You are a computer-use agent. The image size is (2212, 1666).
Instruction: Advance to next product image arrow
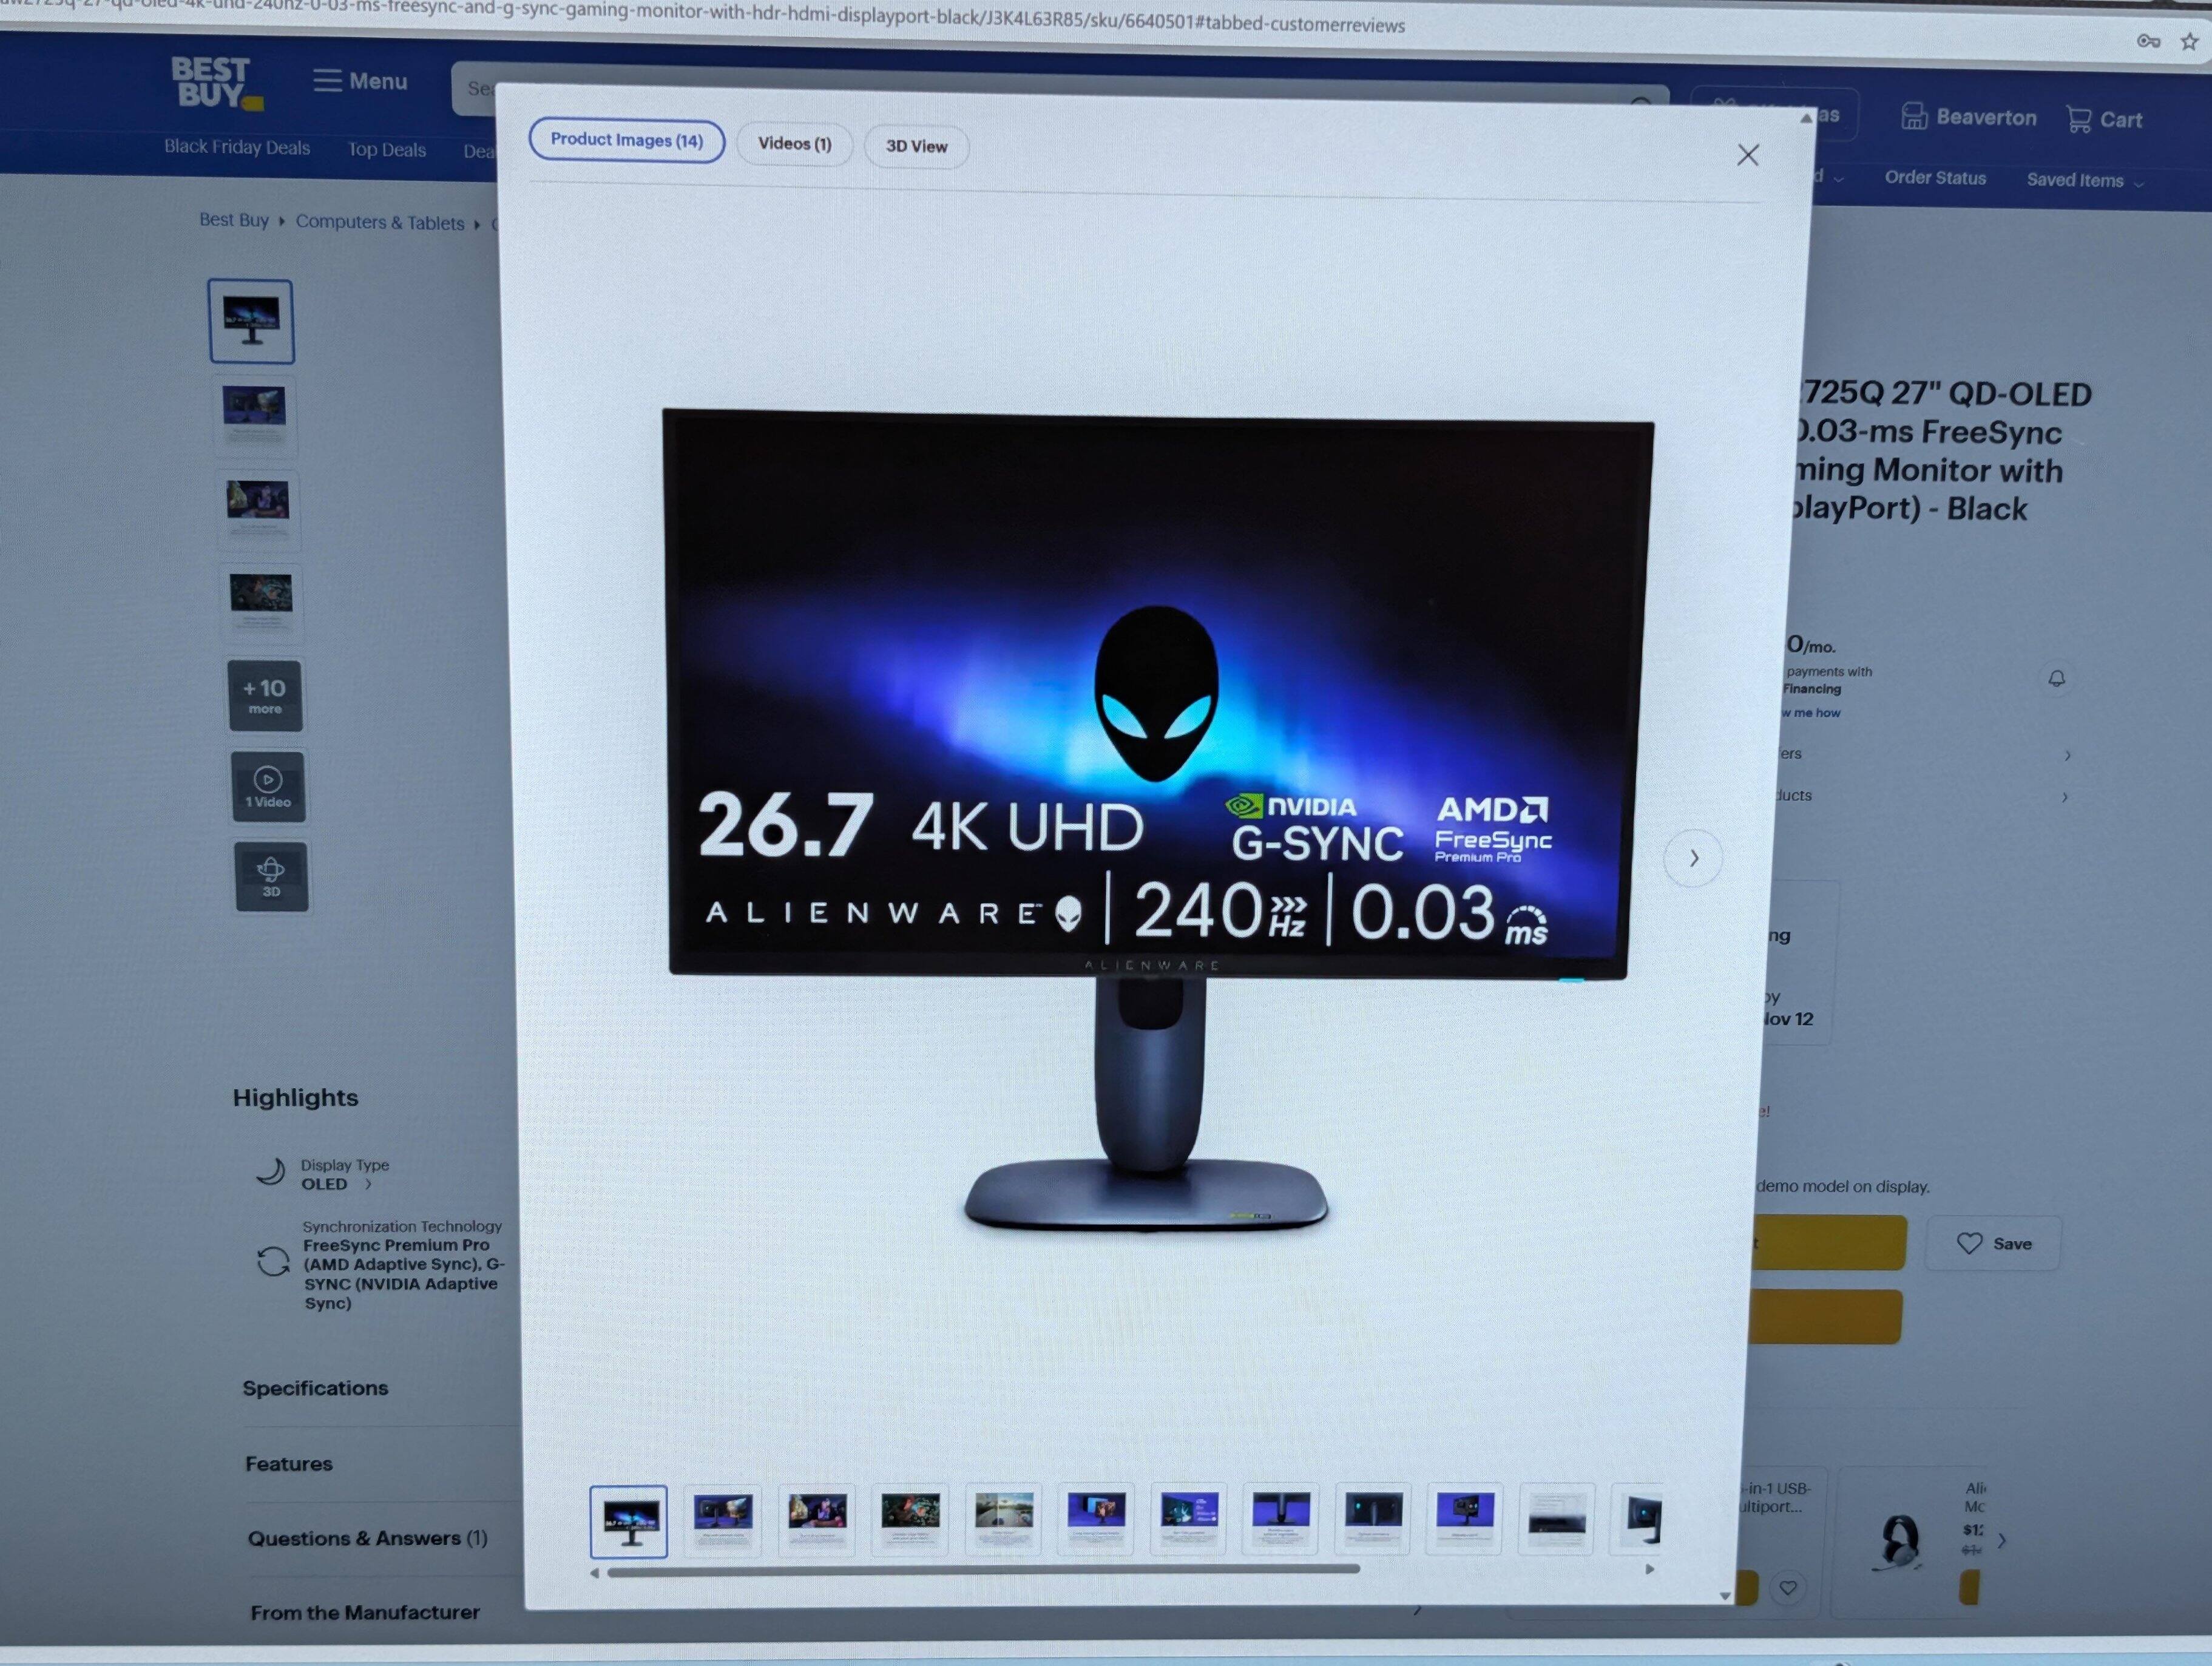pyautogui.click(x=1693, y=858)
